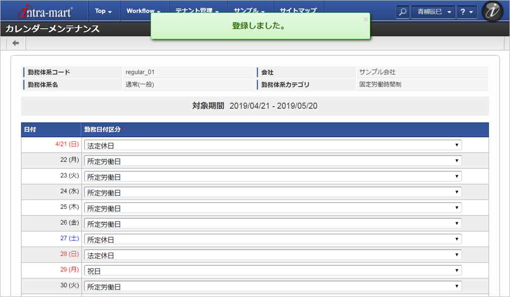Image resolution: width=510 pixels, height=297 pixels.
Task: Open the Top menu
Action: point(103,11)
